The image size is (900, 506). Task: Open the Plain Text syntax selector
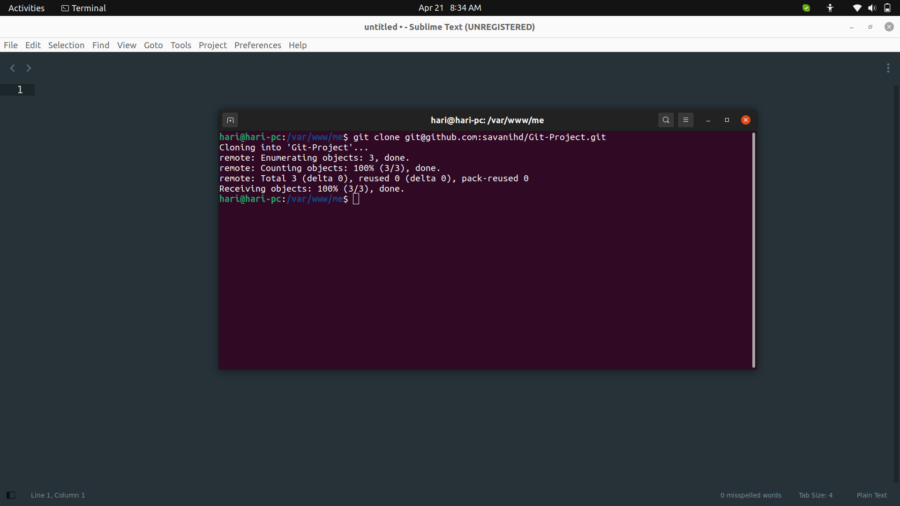[x=872, y=495]
